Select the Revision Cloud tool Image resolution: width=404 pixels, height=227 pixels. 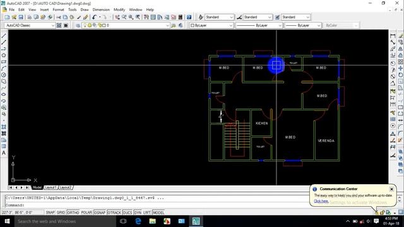(x=4, y=81)
